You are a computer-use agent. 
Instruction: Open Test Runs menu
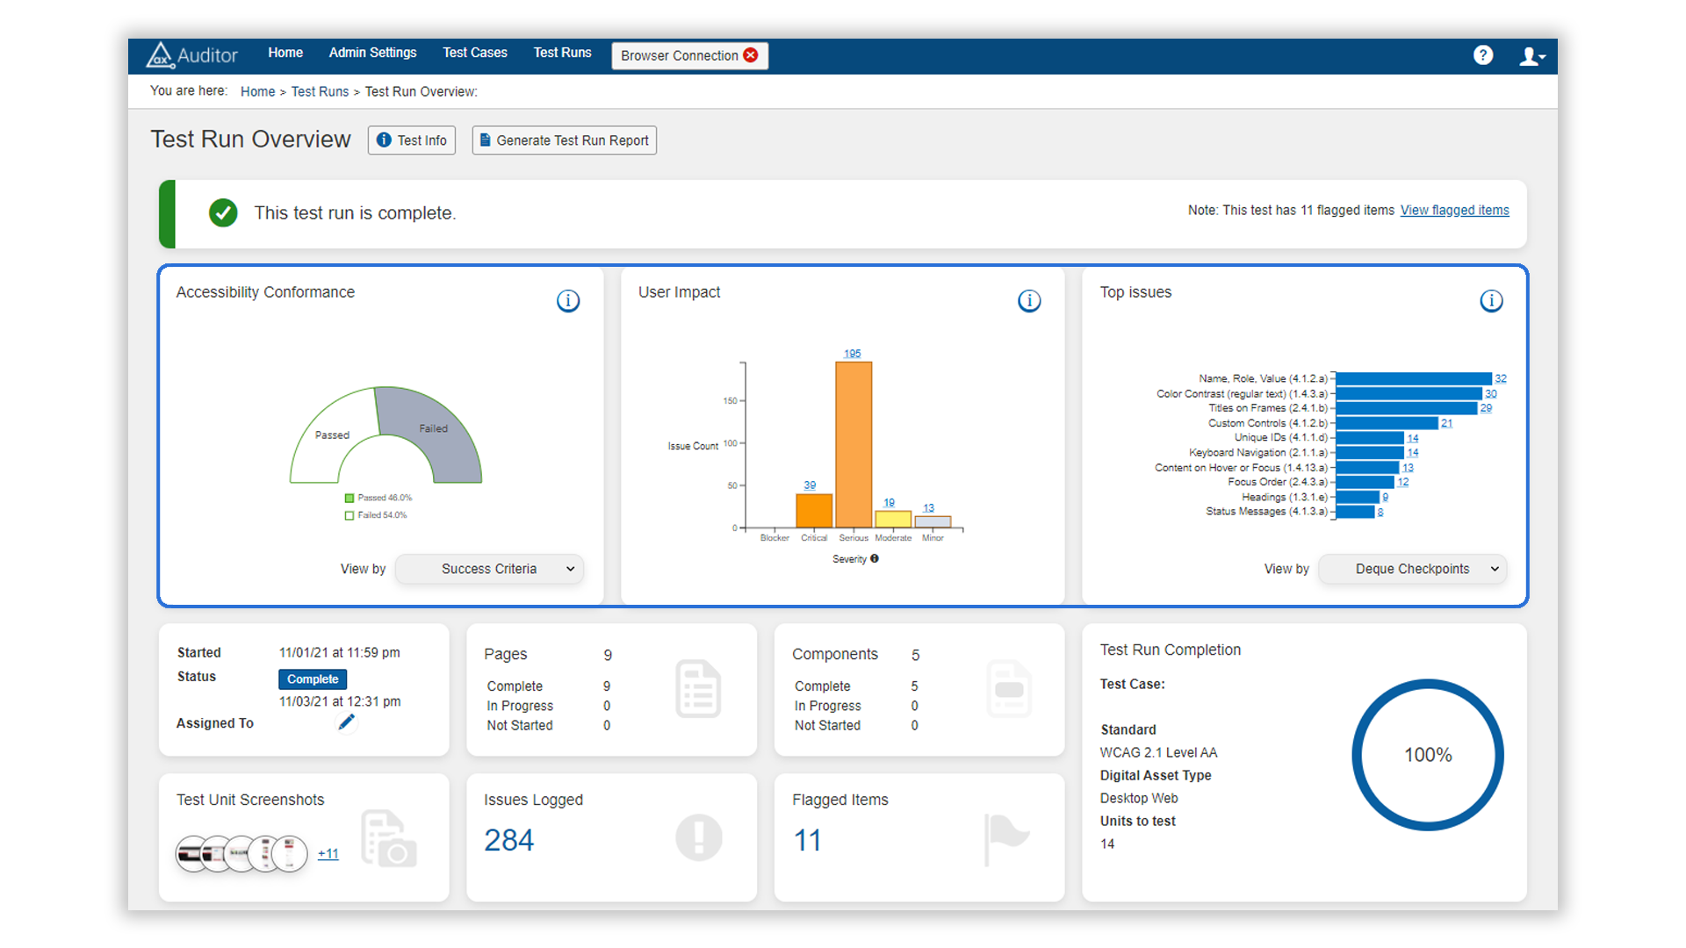click(562, 53)
